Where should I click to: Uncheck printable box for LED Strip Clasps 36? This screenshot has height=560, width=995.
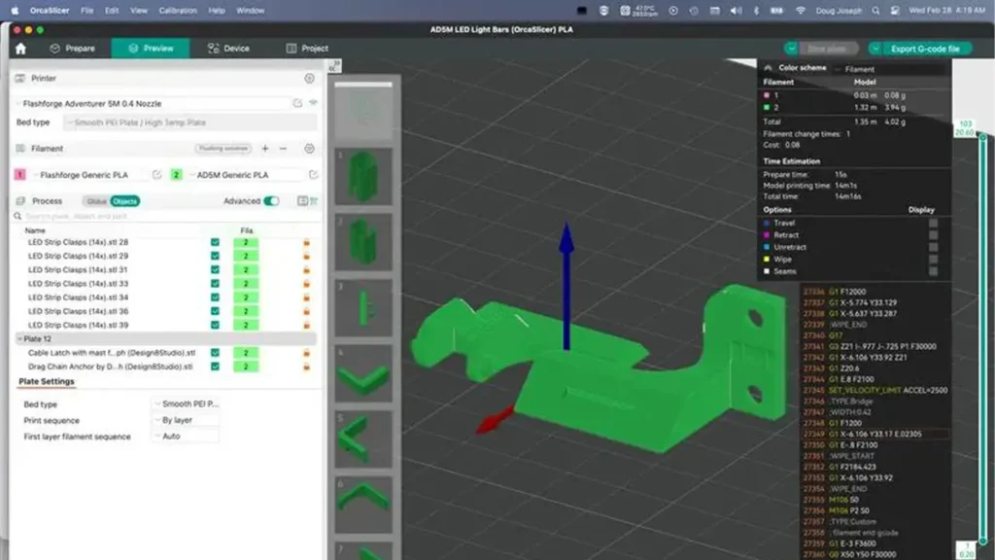[x=215, y=311]
